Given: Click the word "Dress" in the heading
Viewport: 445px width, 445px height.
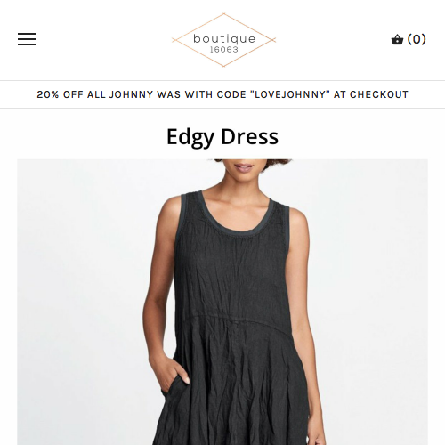Looking at the screenshot, I should (x=250, y=137).
